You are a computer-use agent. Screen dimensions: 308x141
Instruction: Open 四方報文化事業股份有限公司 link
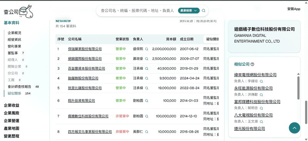tap(90, 132)
